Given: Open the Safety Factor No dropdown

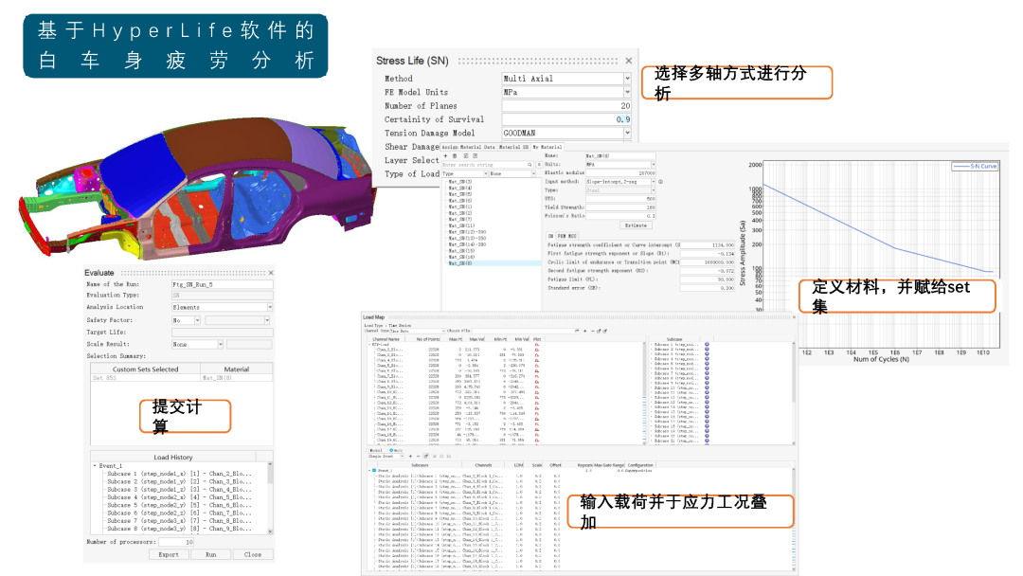Looking at the screenshot, I should tap(186, 320).
